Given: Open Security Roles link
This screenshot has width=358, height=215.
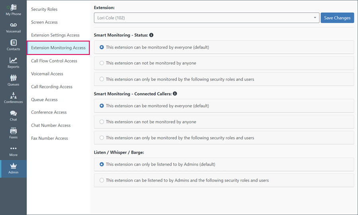Looking at the screenshot, I should click(x=44, y=9).
